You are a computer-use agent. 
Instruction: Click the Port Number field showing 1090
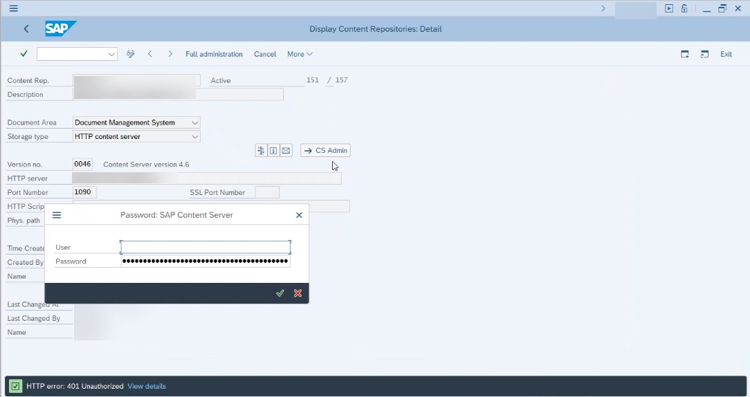tap(84, 192)
